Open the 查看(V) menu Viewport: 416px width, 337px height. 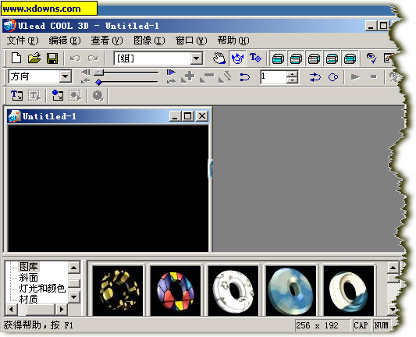point(107,41)
